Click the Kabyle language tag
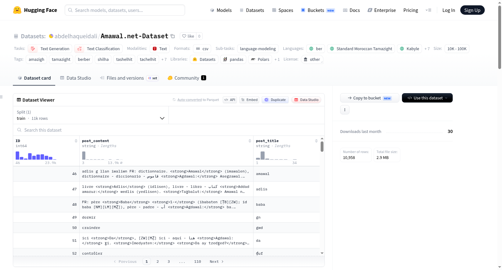Image resolution: width=502 pixels, height=270 pixels. (x=409, y=49)
